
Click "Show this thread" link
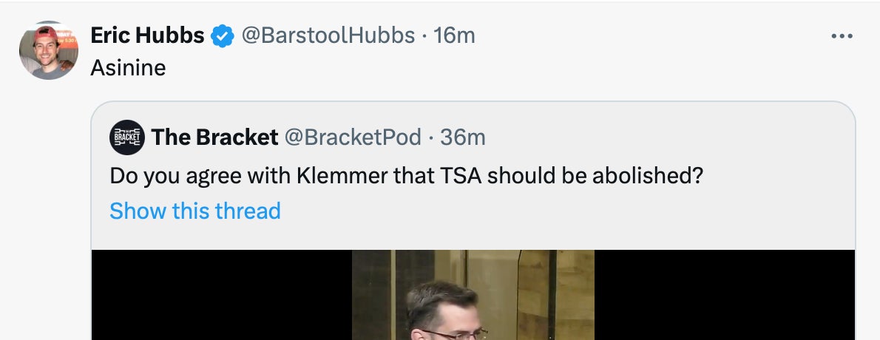pyautogui.click(x=195, y=211)
